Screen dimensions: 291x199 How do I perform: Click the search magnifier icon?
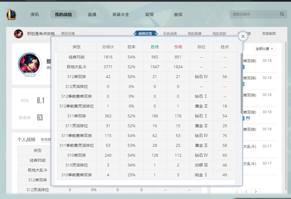tap(282, 14)
